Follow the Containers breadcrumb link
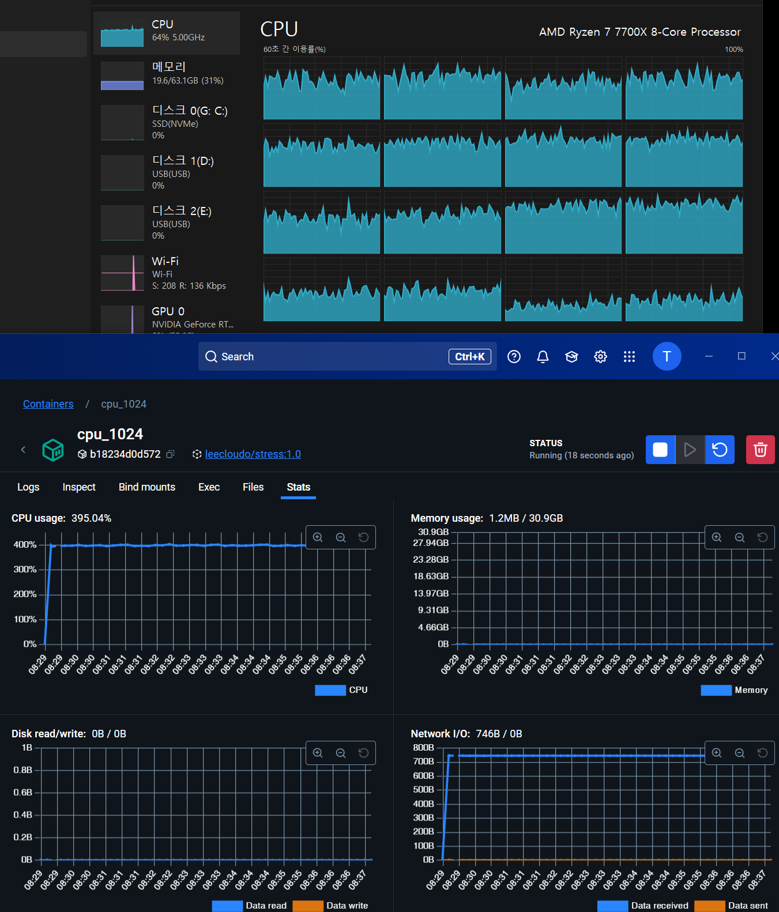The width and height of the screenshot is (779, 912). coord(48,404)
